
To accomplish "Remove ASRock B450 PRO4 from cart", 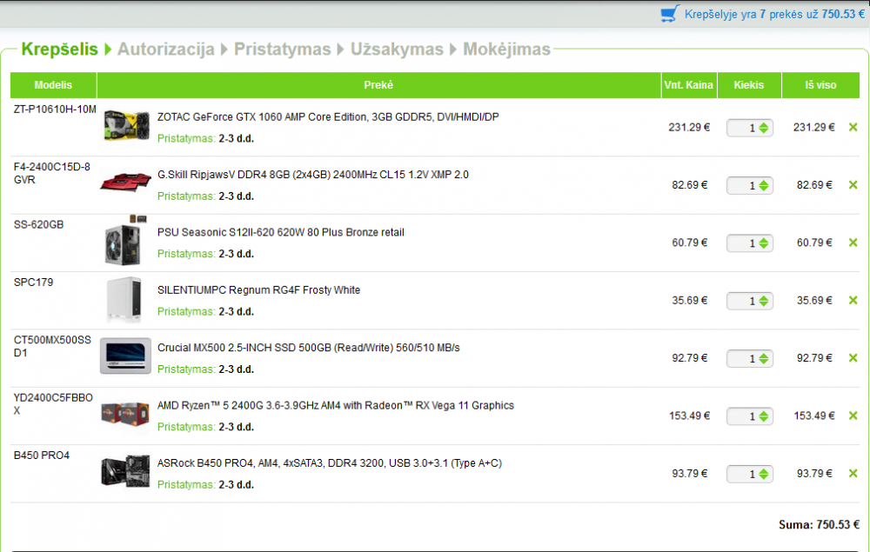I will click(853, 473).
